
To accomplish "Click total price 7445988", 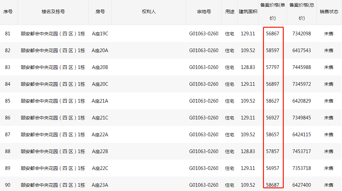I will click(302, 67).
